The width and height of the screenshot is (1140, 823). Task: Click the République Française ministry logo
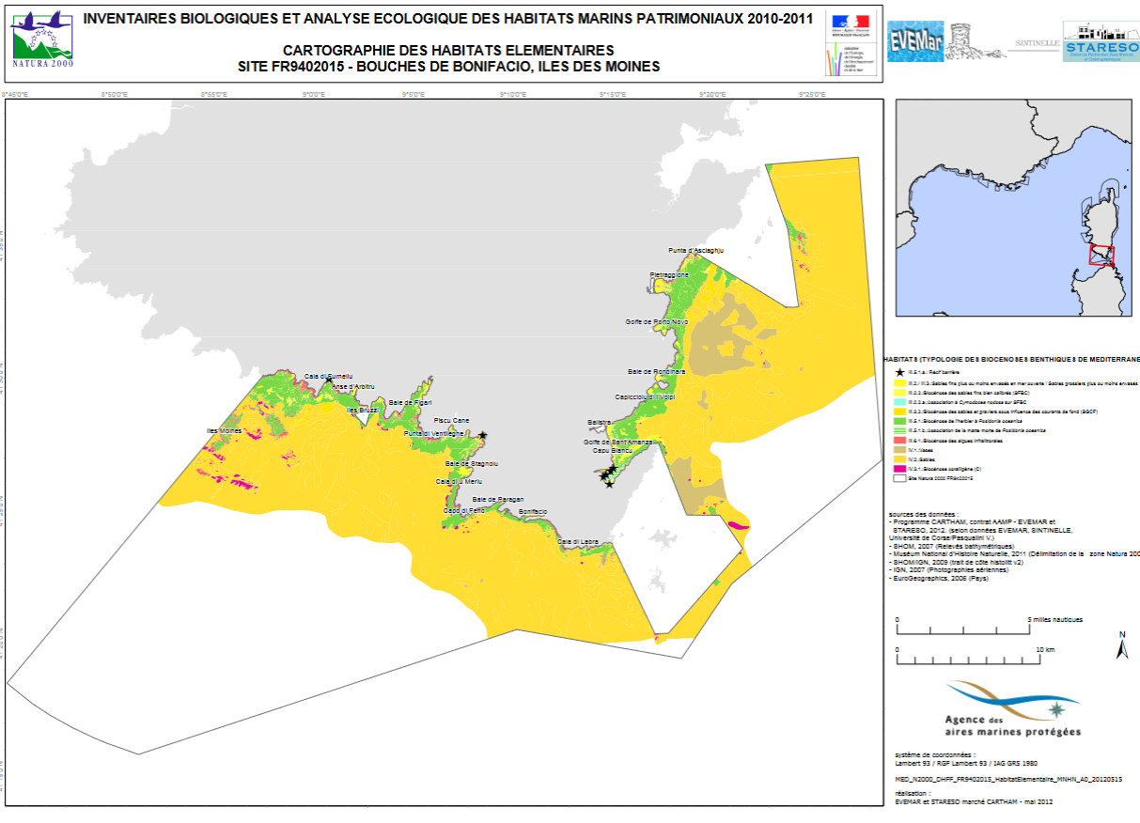click(x=850, y=43)
